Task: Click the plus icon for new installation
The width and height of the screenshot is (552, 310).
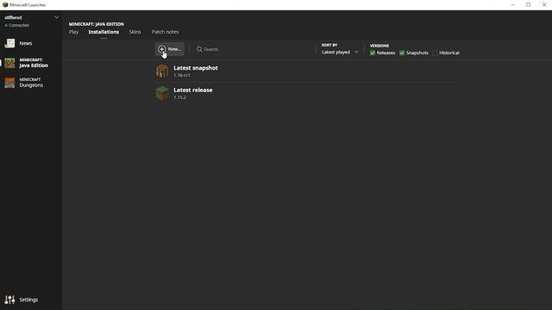Action: click(161, 49)
